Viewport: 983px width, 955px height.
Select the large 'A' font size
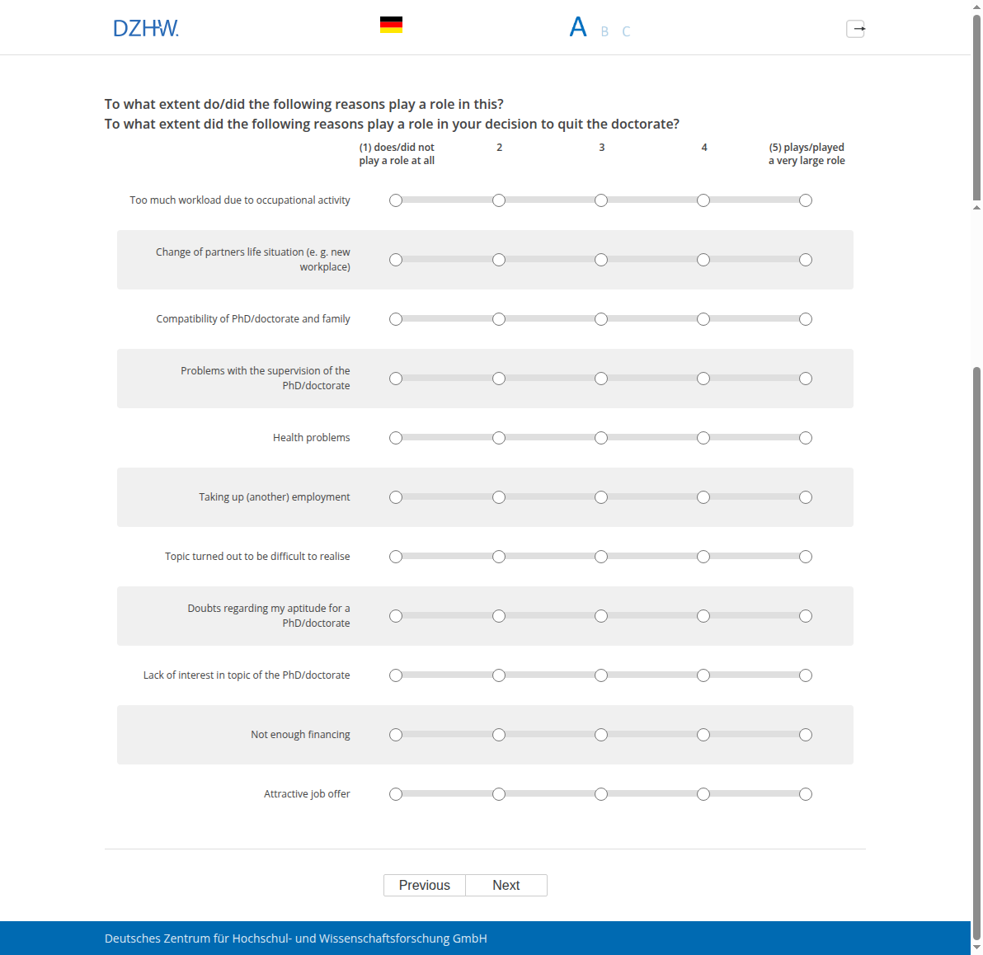(x=578, y=27)
